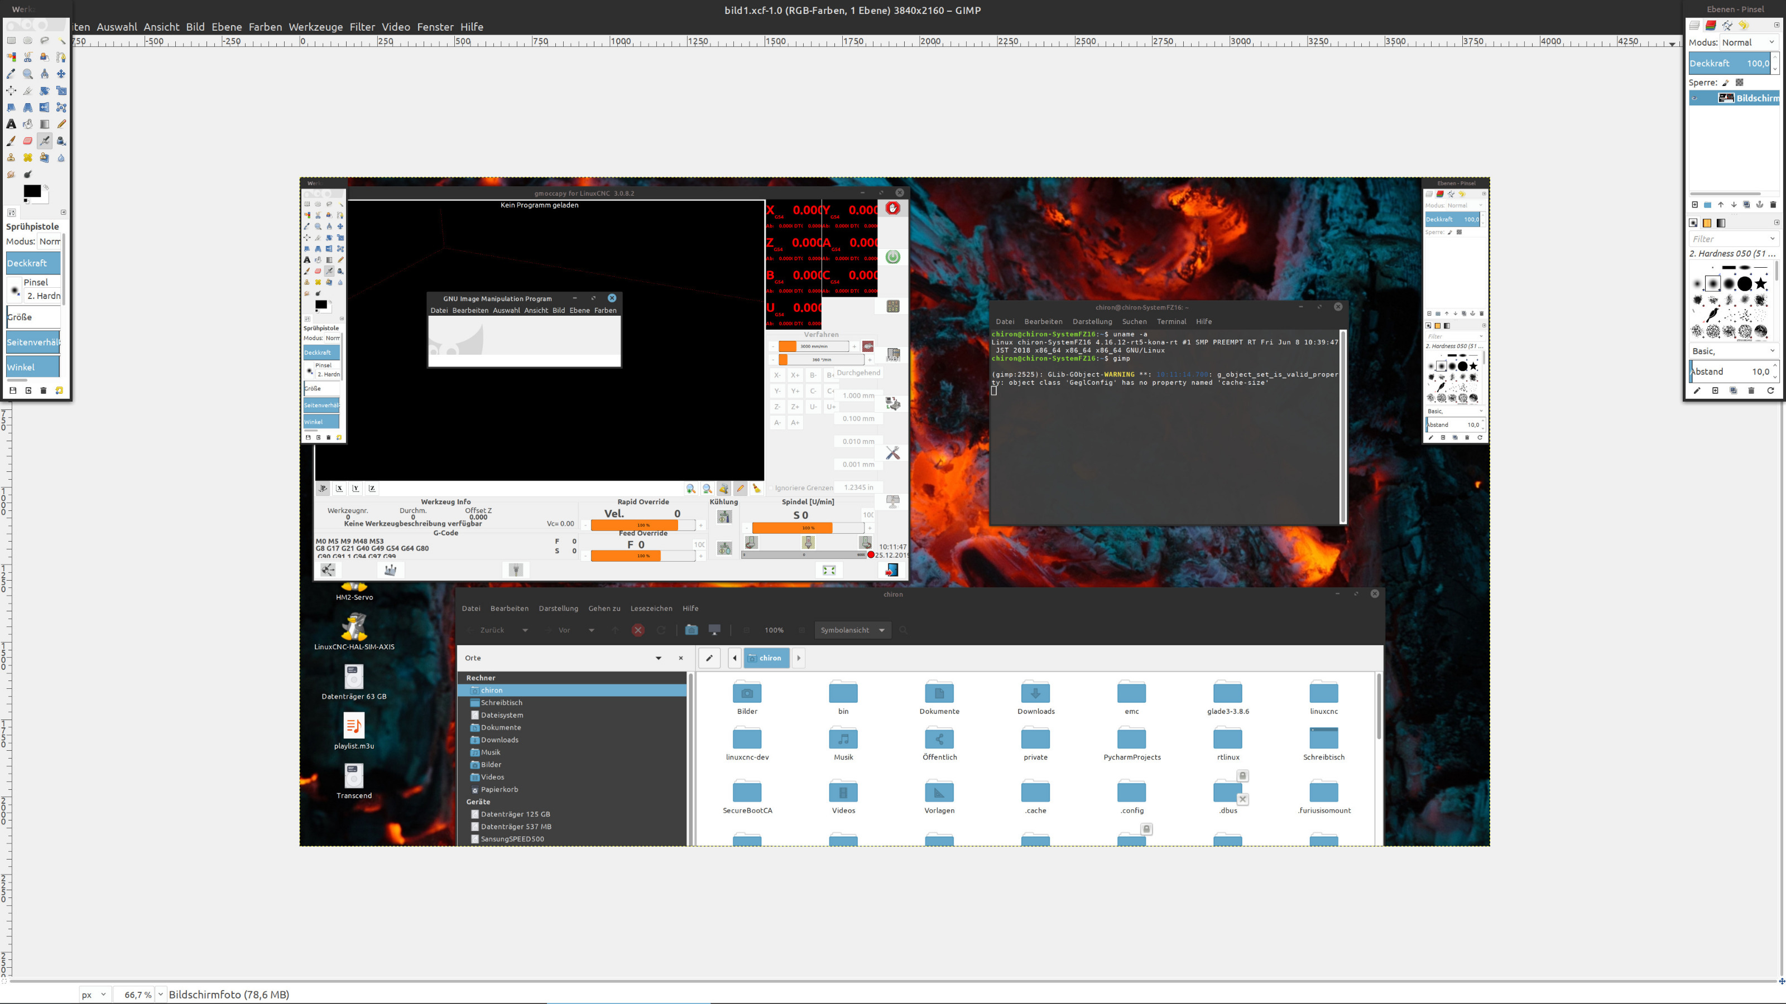The image size is (1786, 1004).
Task: Select the Zoom magnifier tool
Action: pyautogui.click(x=28, y=74)
